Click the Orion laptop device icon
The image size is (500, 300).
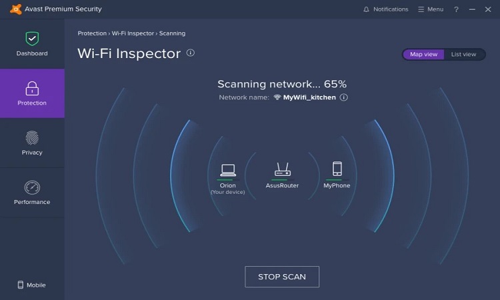point(228,169)
